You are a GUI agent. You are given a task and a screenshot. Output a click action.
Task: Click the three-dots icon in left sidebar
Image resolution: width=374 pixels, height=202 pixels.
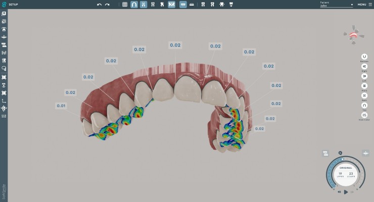point(4,116)
